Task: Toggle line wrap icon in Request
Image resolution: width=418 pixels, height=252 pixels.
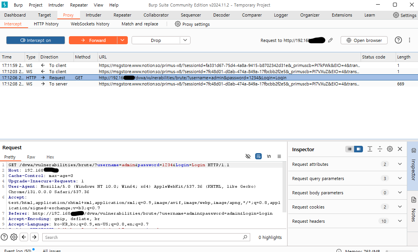Action: tap(258, 156)
